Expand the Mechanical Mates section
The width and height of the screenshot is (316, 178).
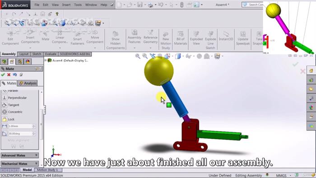coord(37,164)
